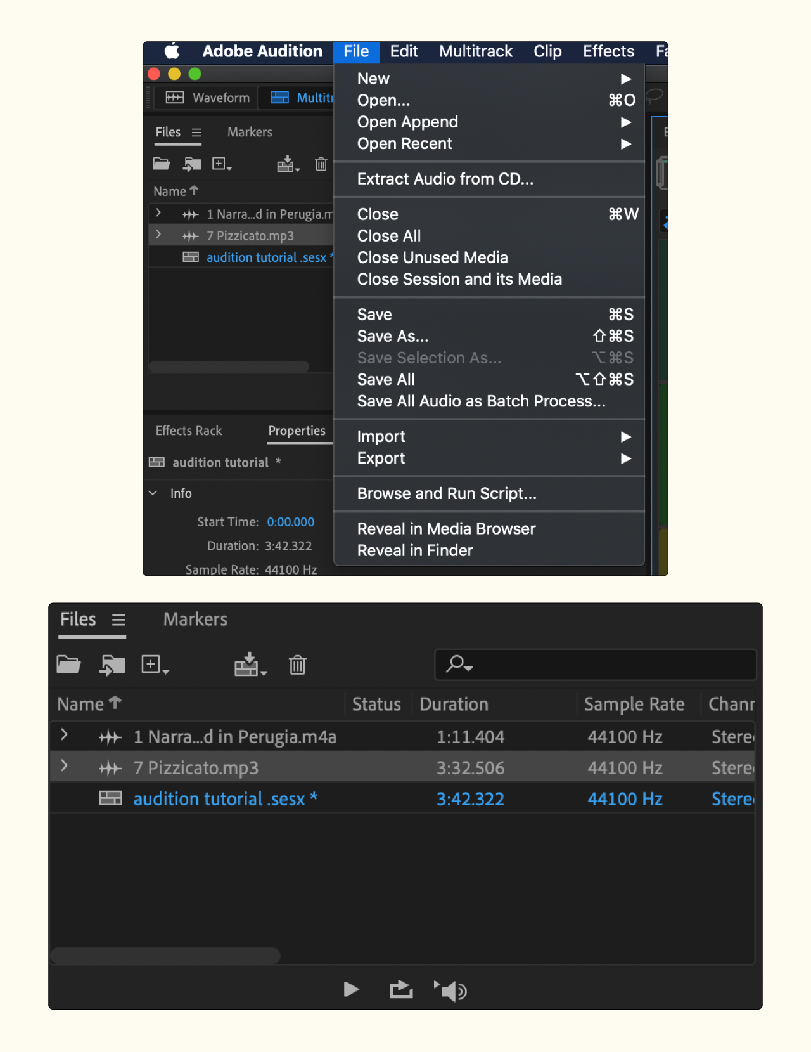Open the Effects menu

coord(608,51)
